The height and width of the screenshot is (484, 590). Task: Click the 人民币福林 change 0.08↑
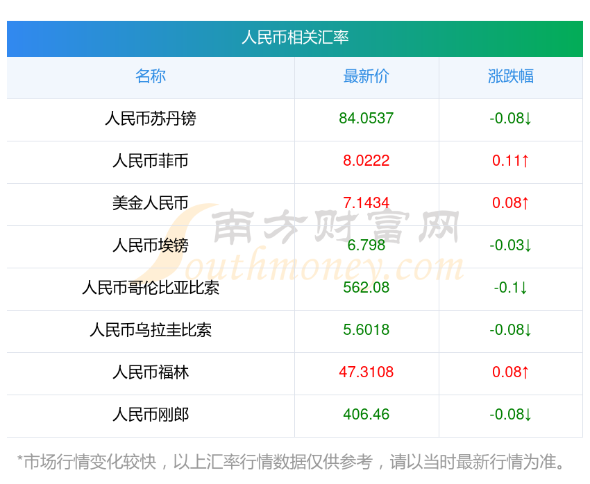coord(511,372)
